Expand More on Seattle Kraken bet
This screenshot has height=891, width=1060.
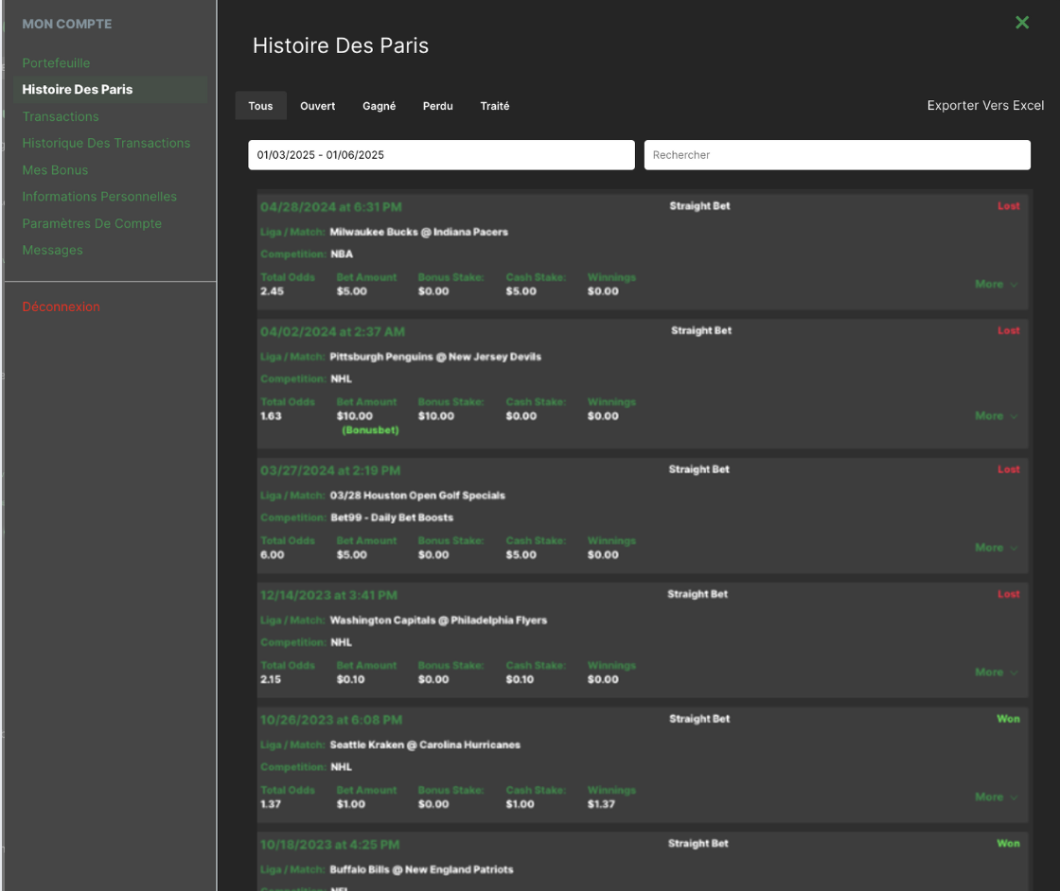(x=996, y=797)
